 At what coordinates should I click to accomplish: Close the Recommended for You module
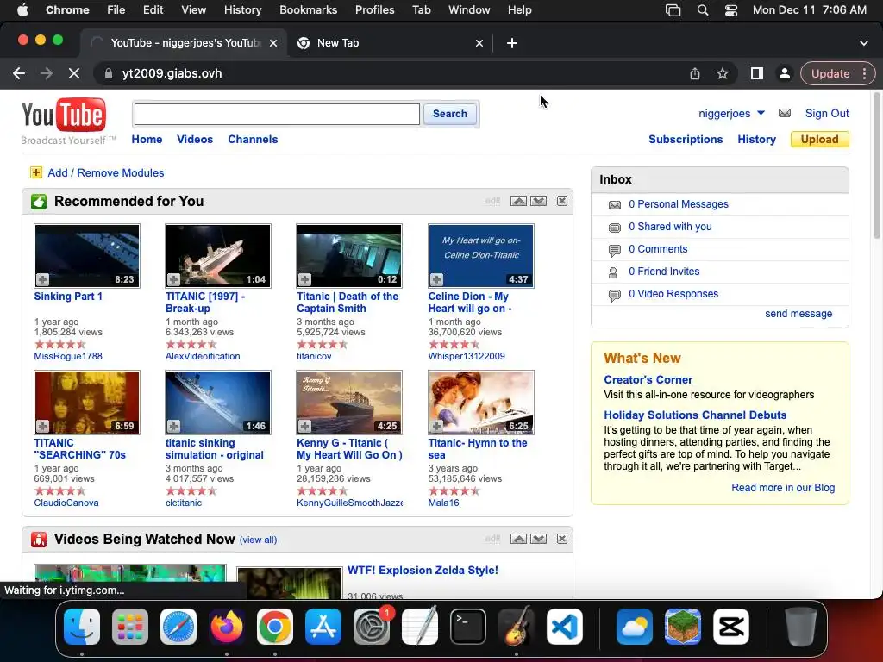coord(562,201)
